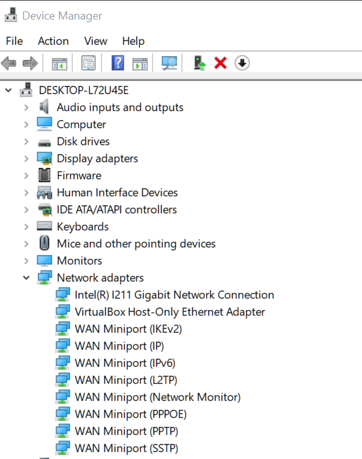This screenshot has width=362, height=459.
Task: Click the Network adapters category icon
Action: pyautogui.click(x=44, y=278)
